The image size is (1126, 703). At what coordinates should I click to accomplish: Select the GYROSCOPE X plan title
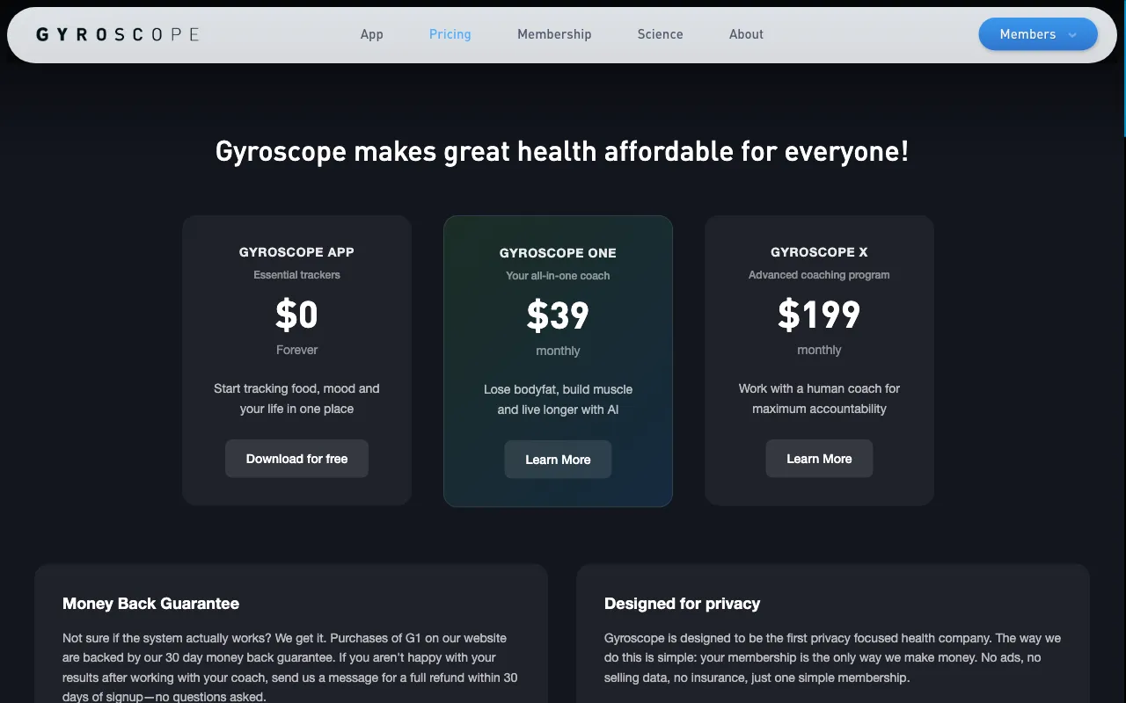tap(819, 252)
